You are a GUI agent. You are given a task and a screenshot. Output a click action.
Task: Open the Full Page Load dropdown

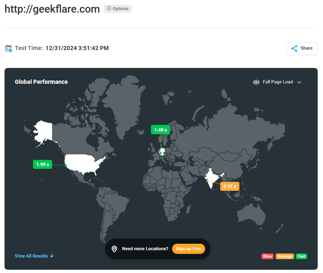(277, 82)
